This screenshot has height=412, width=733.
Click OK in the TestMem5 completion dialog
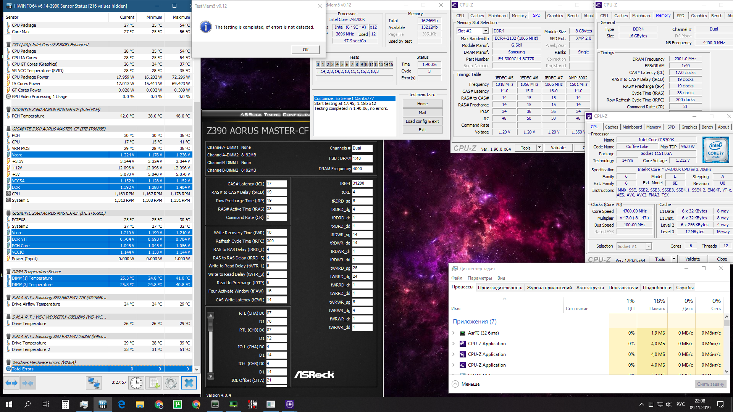(305, 50)
